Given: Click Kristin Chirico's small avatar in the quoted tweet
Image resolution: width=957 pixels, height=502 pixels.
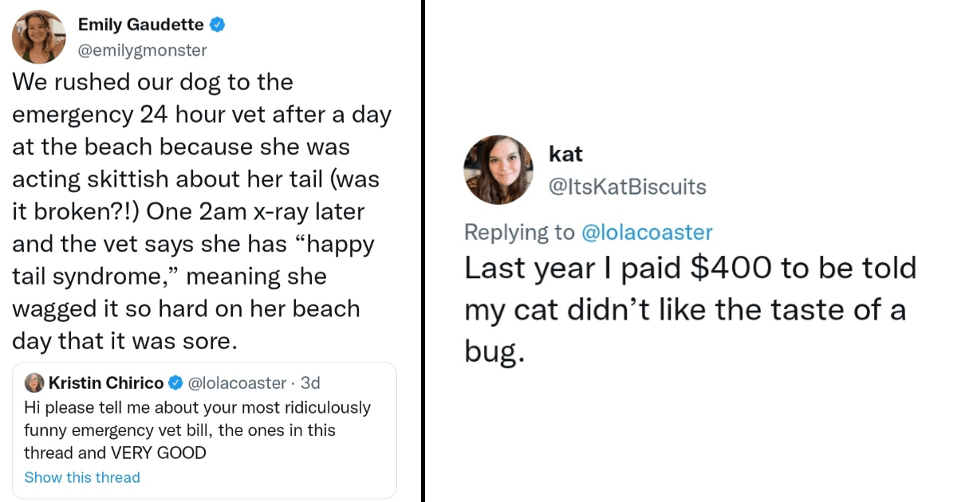Looking at the screenshot, I should (x=34, y=383).
